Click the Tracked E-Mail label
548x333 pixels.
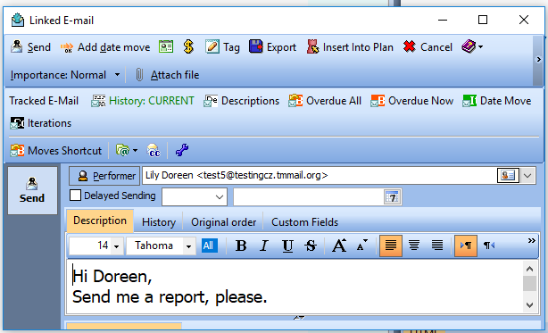point(44,101)
